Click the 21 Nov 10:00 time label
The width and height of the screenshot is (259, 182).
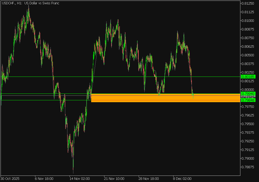tap(114, 178)
